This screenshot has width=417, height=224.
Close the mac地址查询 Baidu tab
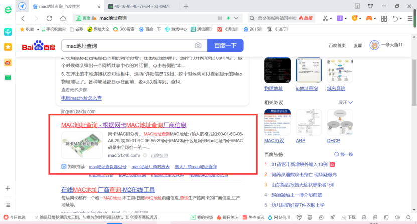pos(99,6)
